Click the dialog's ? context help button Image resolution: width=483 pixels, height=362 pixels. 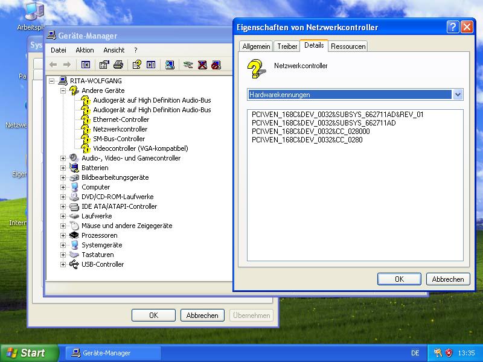[x=452, y=27]
